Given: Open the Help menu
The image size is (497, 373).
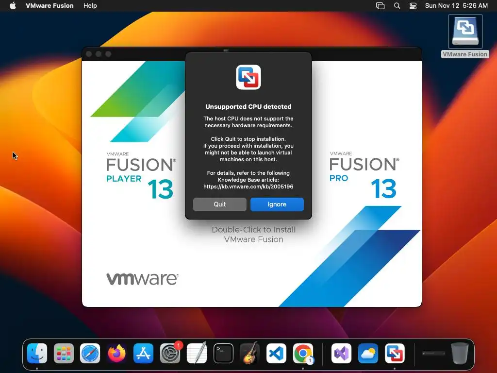Looking at the screenshot, I should pos(90,6).
